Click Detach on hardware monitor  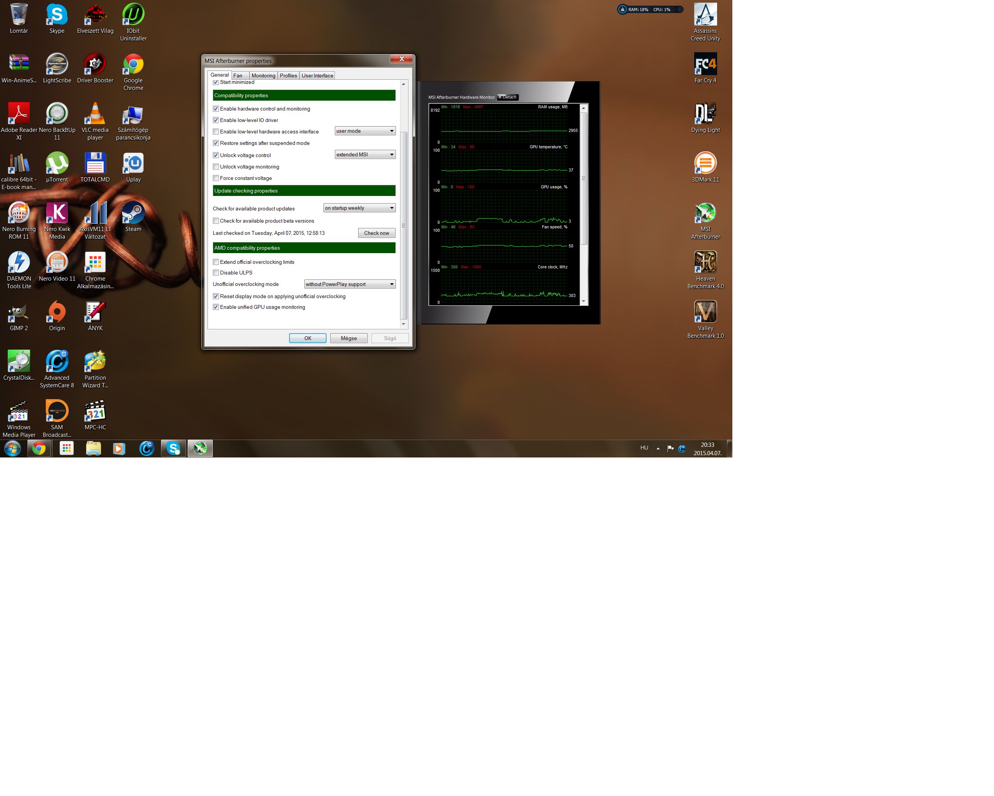coord(508,97)
